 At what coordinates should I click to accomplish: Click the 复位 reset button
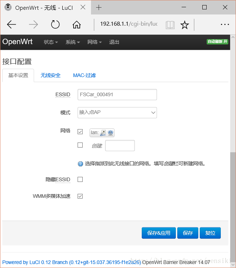tap(210, 233)
